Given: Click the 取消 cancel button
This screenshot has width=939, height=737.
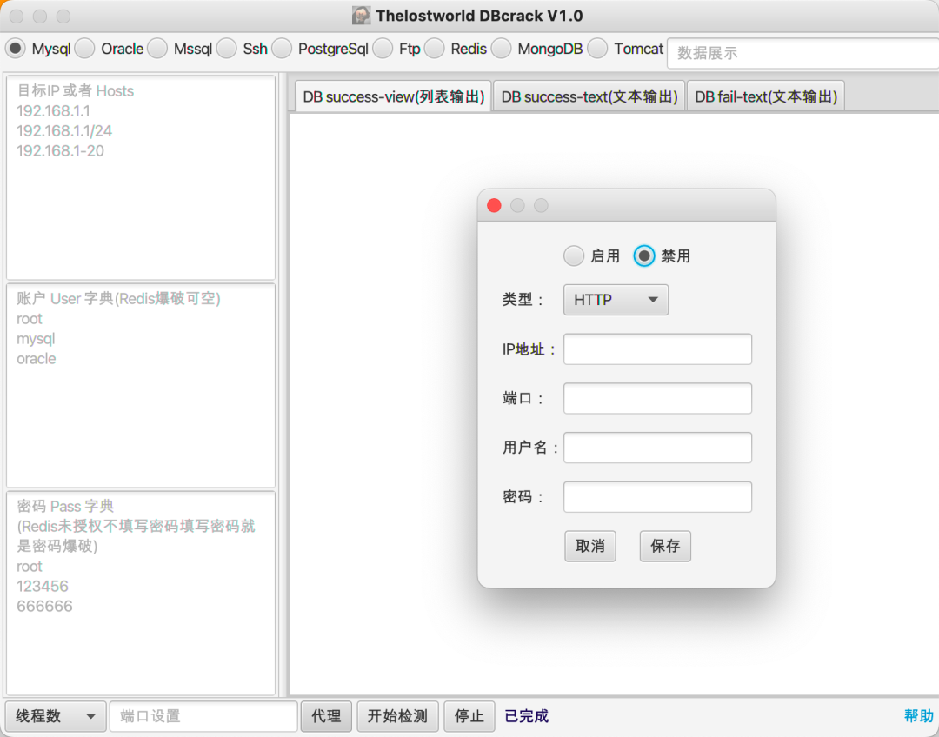Looking at the screenshot, I should 589,546.
